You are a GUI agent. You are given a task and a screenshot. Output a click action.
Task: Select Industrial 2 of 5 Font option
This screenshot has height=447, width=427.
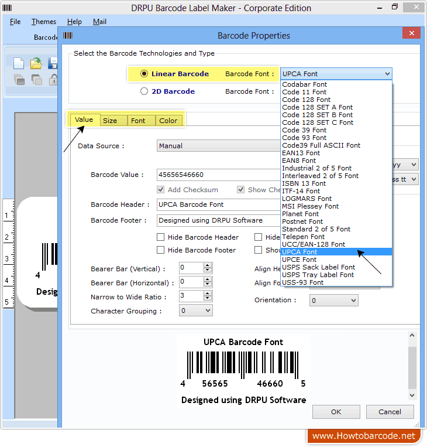click(x=336, y=168)
